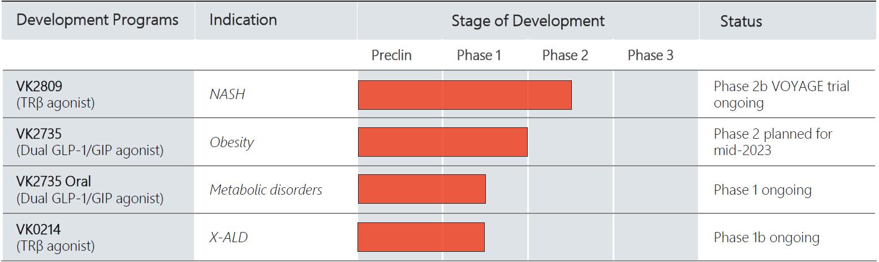Open the VK2735 Oral program entry

pos(54,182)
